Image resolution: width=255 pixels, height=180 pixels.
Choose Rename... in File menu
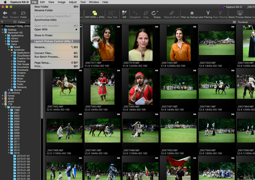55,47
